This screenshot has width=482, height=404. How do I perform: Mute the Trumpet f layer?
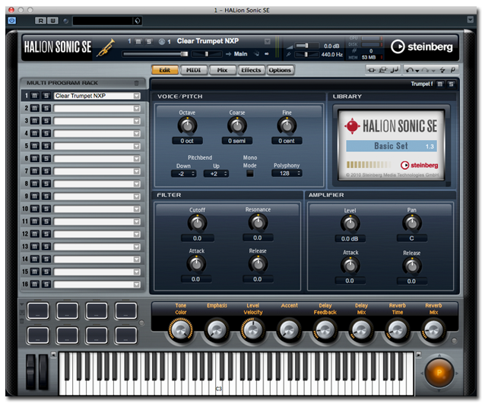(x=440, y=84)
